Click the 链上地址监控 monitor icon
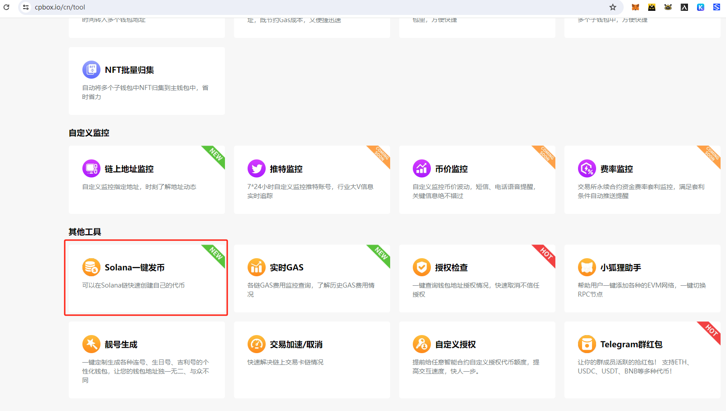The width and height of the screenshot is (726, 411). pos(91,169)
